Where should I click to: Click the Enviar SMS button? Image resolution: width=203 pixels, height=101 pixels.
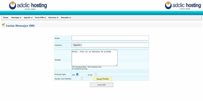(101, 85)
